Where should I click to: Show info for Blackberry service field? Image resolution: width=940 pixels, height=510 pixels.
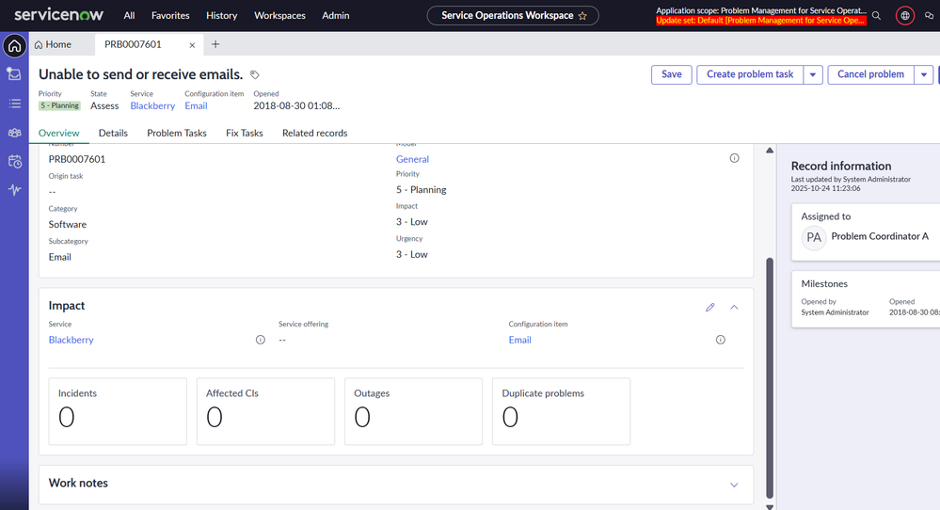261,340
